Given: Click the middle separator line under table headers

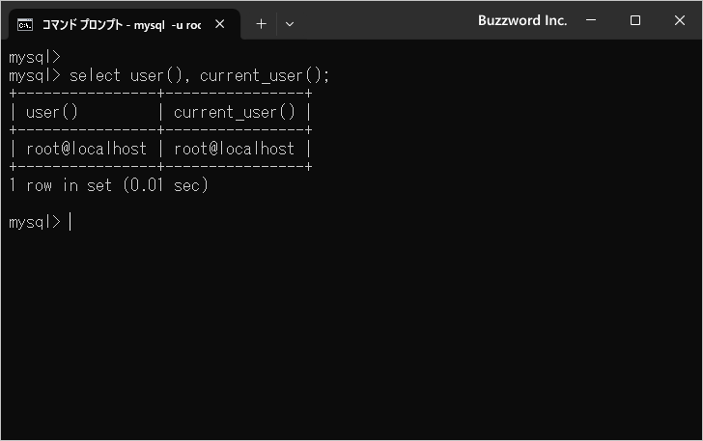Looking at the screenshot, I should click(160, 130).
